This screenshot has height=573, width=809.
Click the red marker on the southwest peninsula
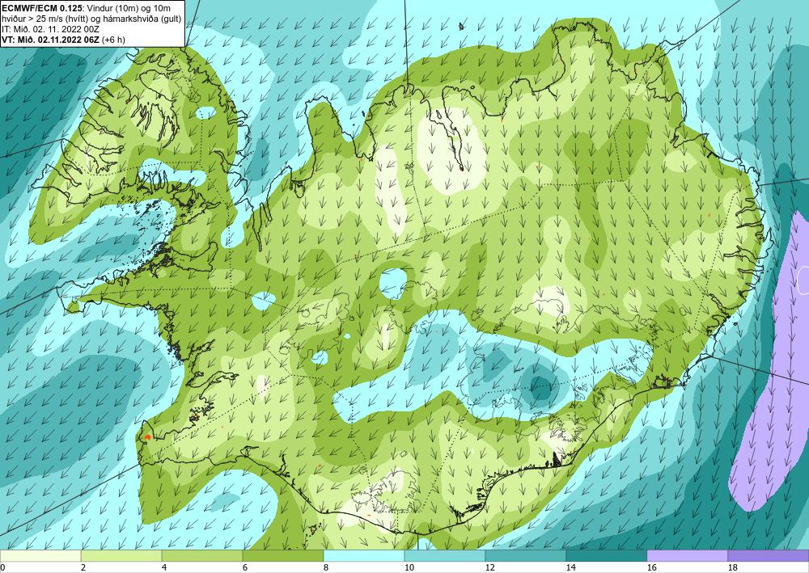[147, 437]
